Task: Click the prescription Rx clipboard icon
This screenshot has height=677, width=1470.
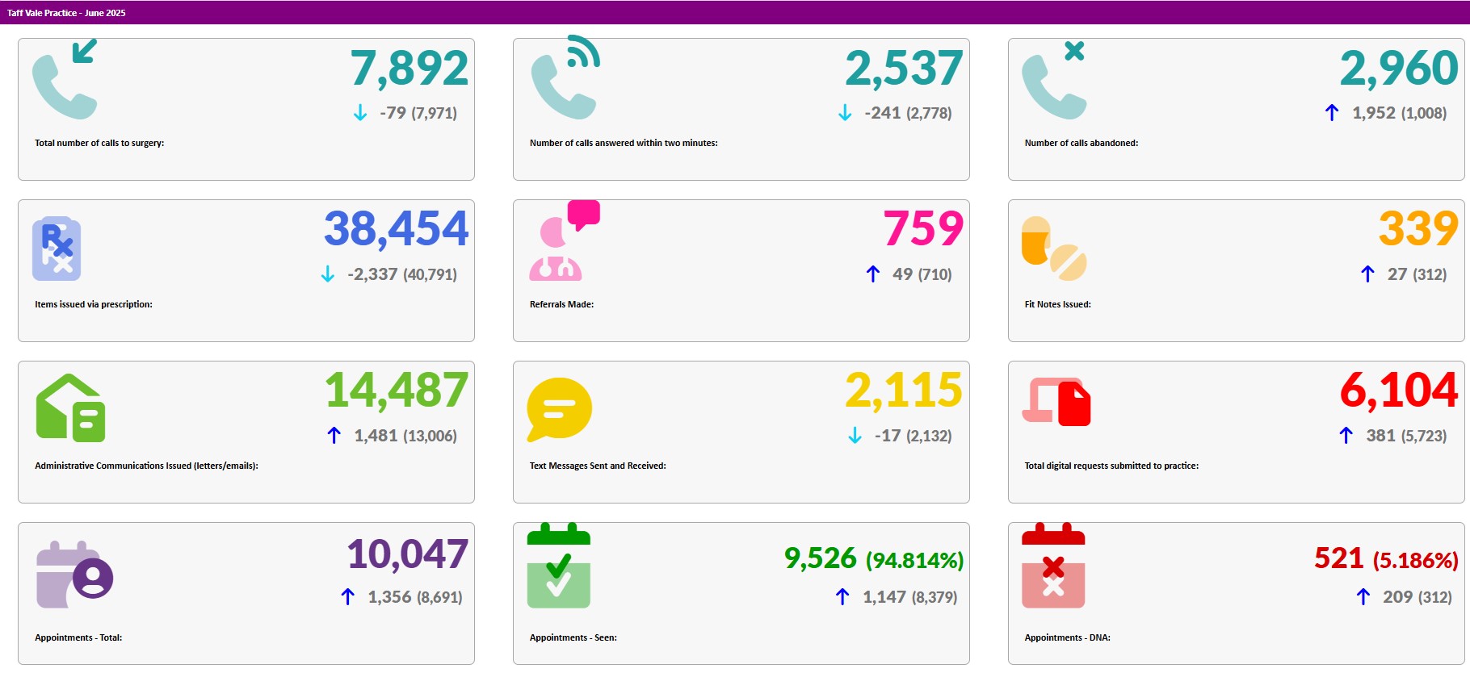Action: 57,249
